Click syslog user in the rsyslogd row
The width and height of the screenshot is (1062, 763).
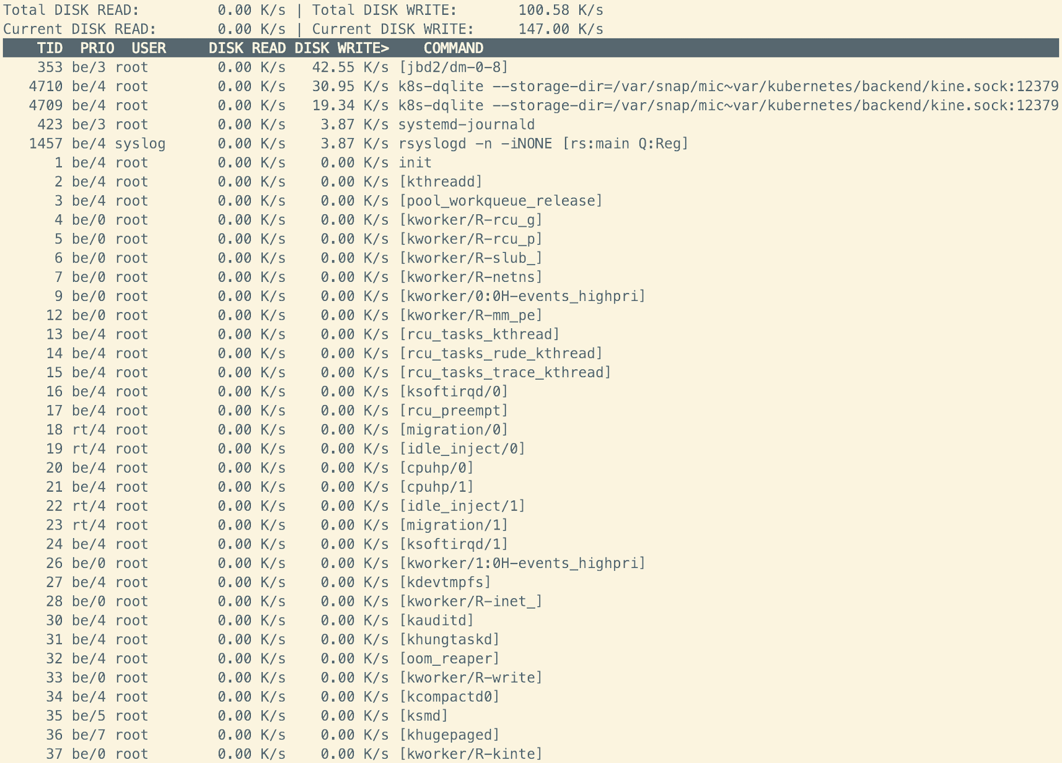click(x=140, y=144)
